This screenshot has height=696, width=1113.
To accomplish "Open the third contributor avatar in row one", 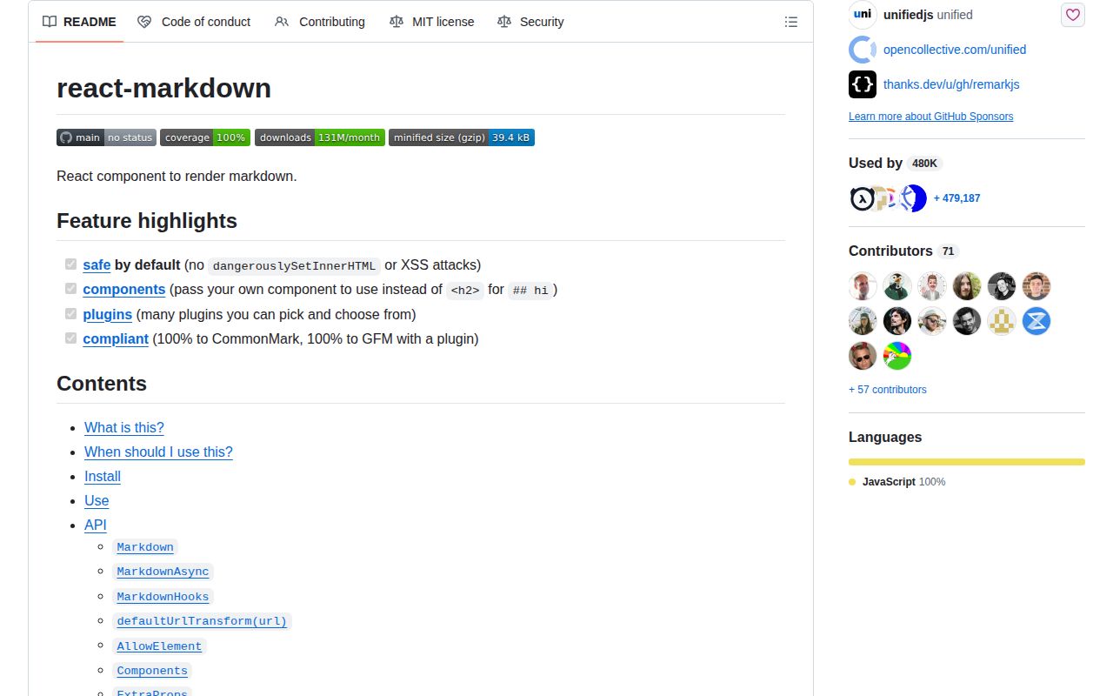I will [932, 286].
